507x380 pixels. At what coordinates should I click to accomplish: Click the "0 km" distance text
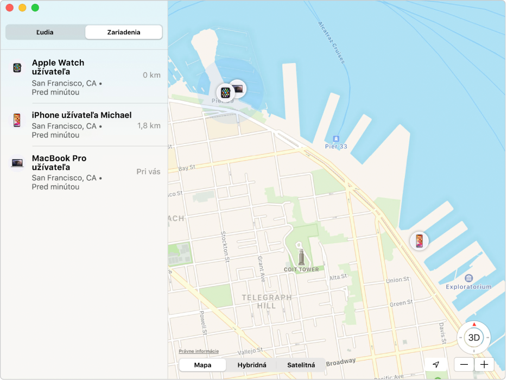[151, 75]
